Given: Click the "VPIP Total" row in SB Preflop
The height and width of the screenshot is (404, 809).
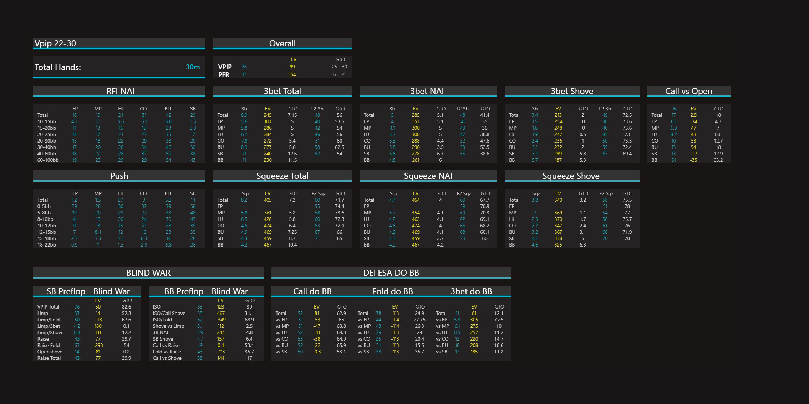Looking at the screenshot, I should [x=87, y=307].
